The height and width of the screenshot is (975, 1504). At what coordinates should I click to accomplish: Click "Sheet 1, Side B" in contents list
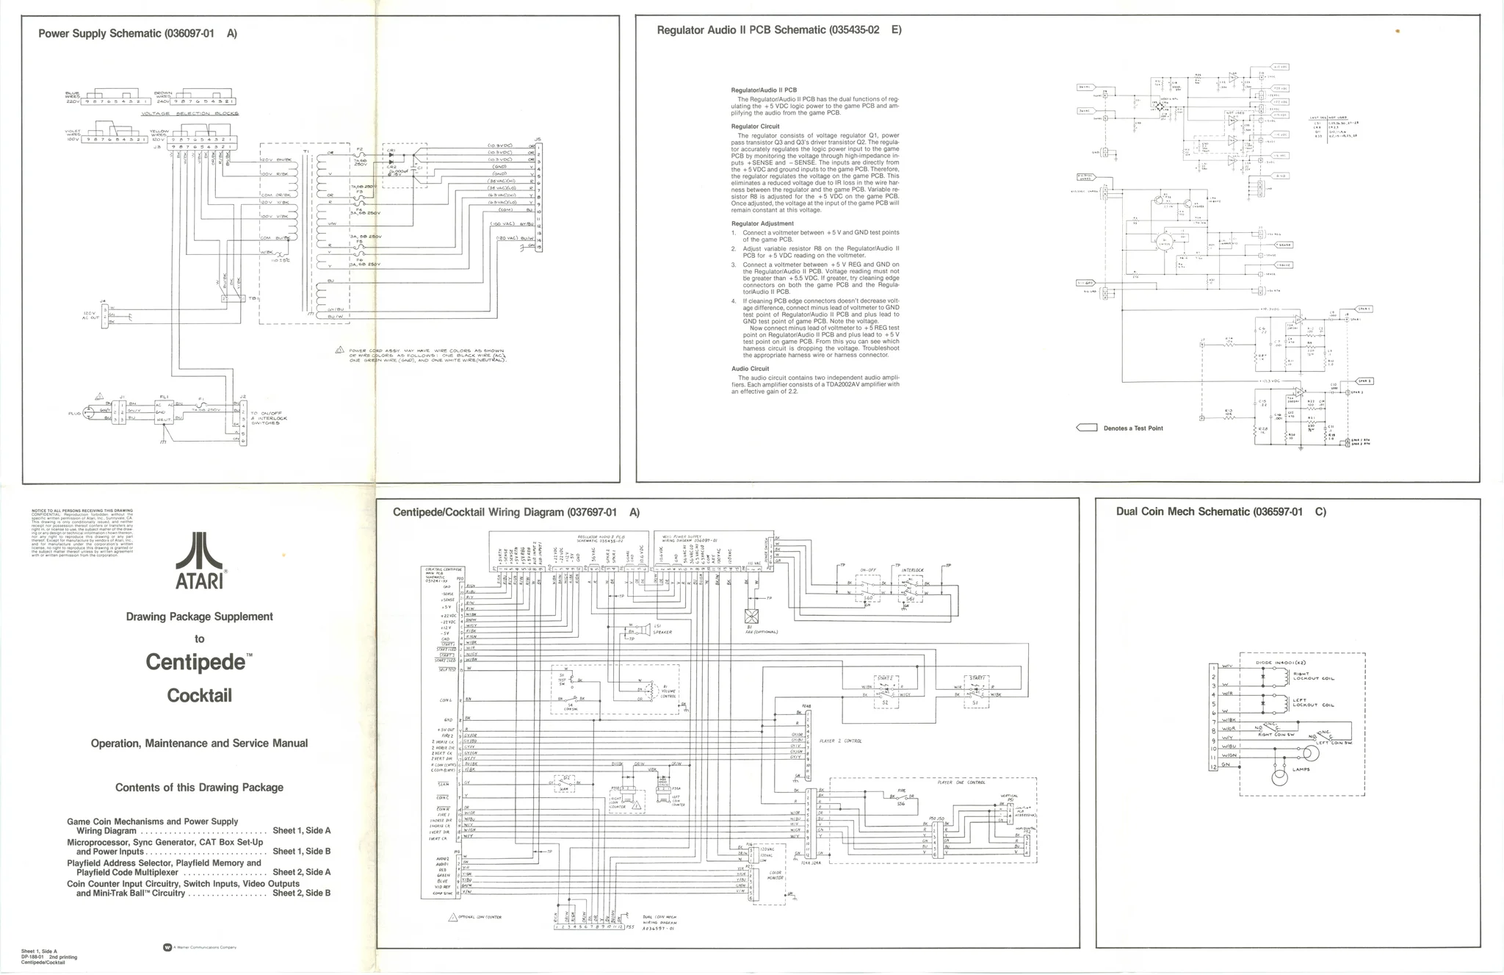tap(302, 852)
